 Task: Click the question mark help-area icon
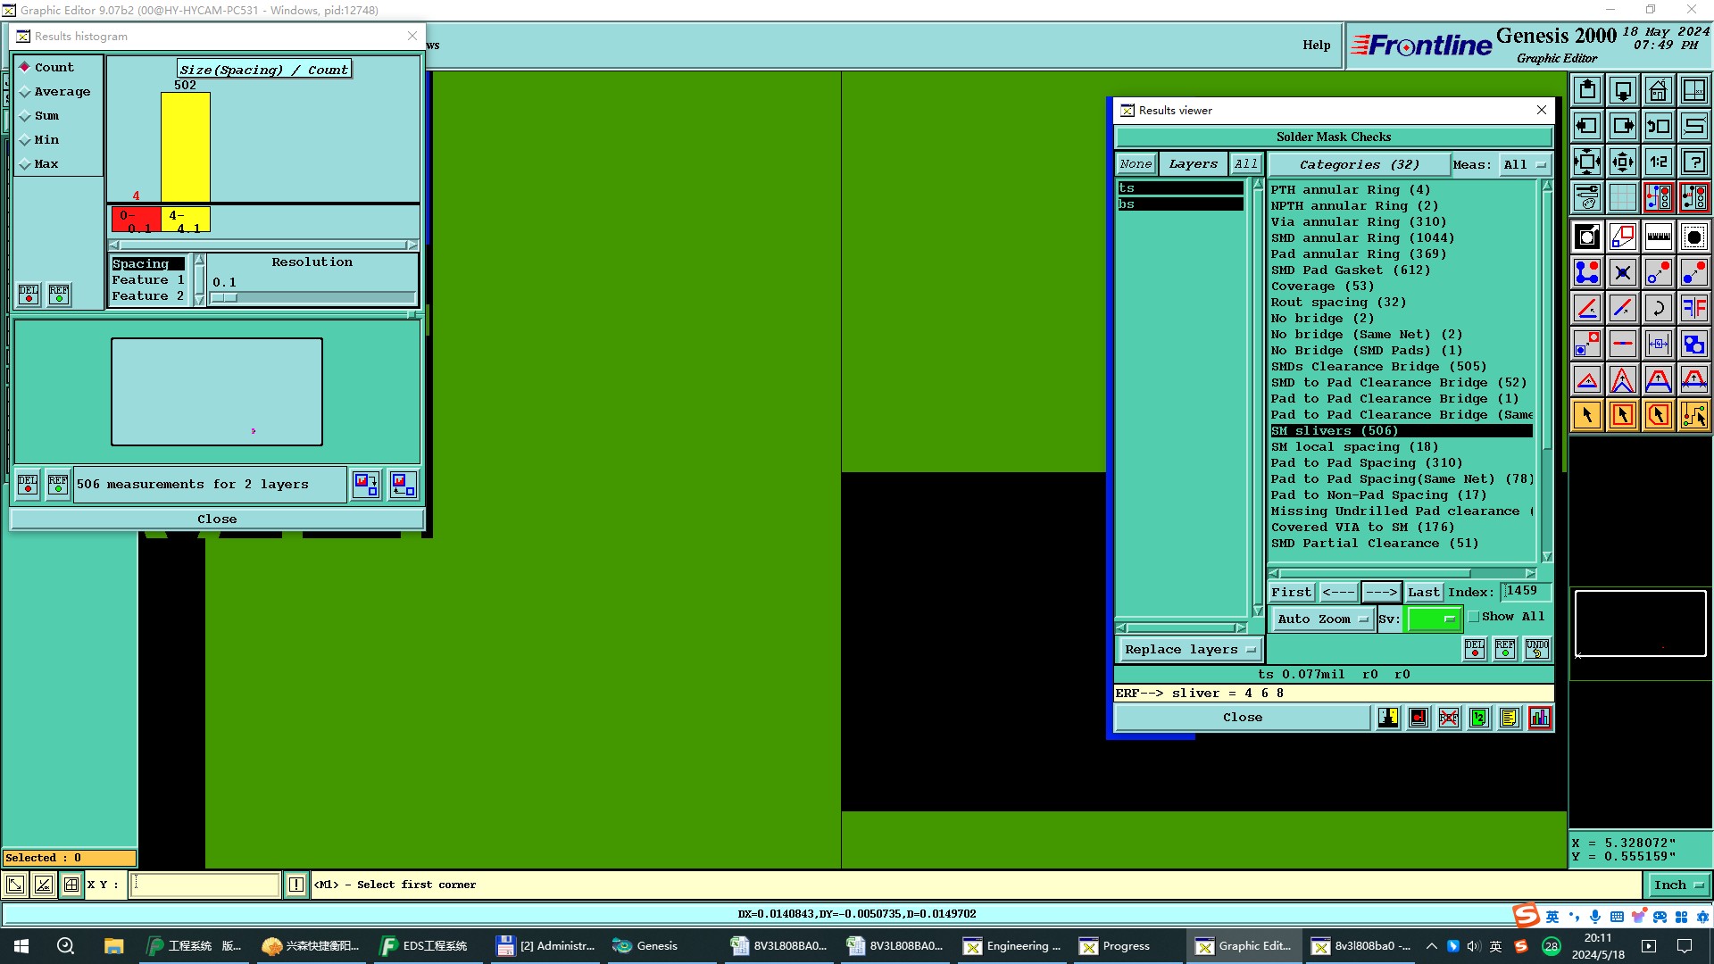click(x=1693, y=162)
